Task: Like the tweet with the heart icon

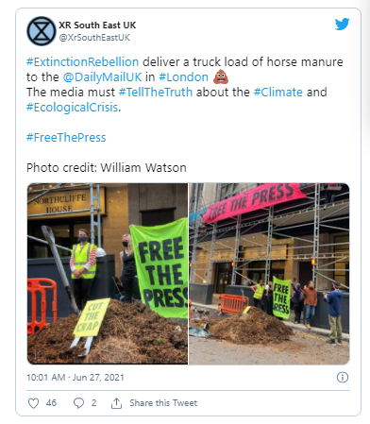Action: [34, 403]
